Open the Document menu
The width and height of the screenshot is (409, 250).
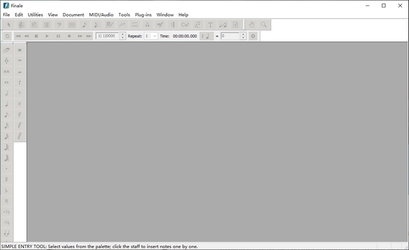tap(74, 15)
